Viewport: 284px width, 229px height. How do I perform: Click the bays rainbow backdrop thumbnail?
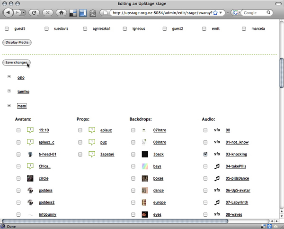pos(145,166)
